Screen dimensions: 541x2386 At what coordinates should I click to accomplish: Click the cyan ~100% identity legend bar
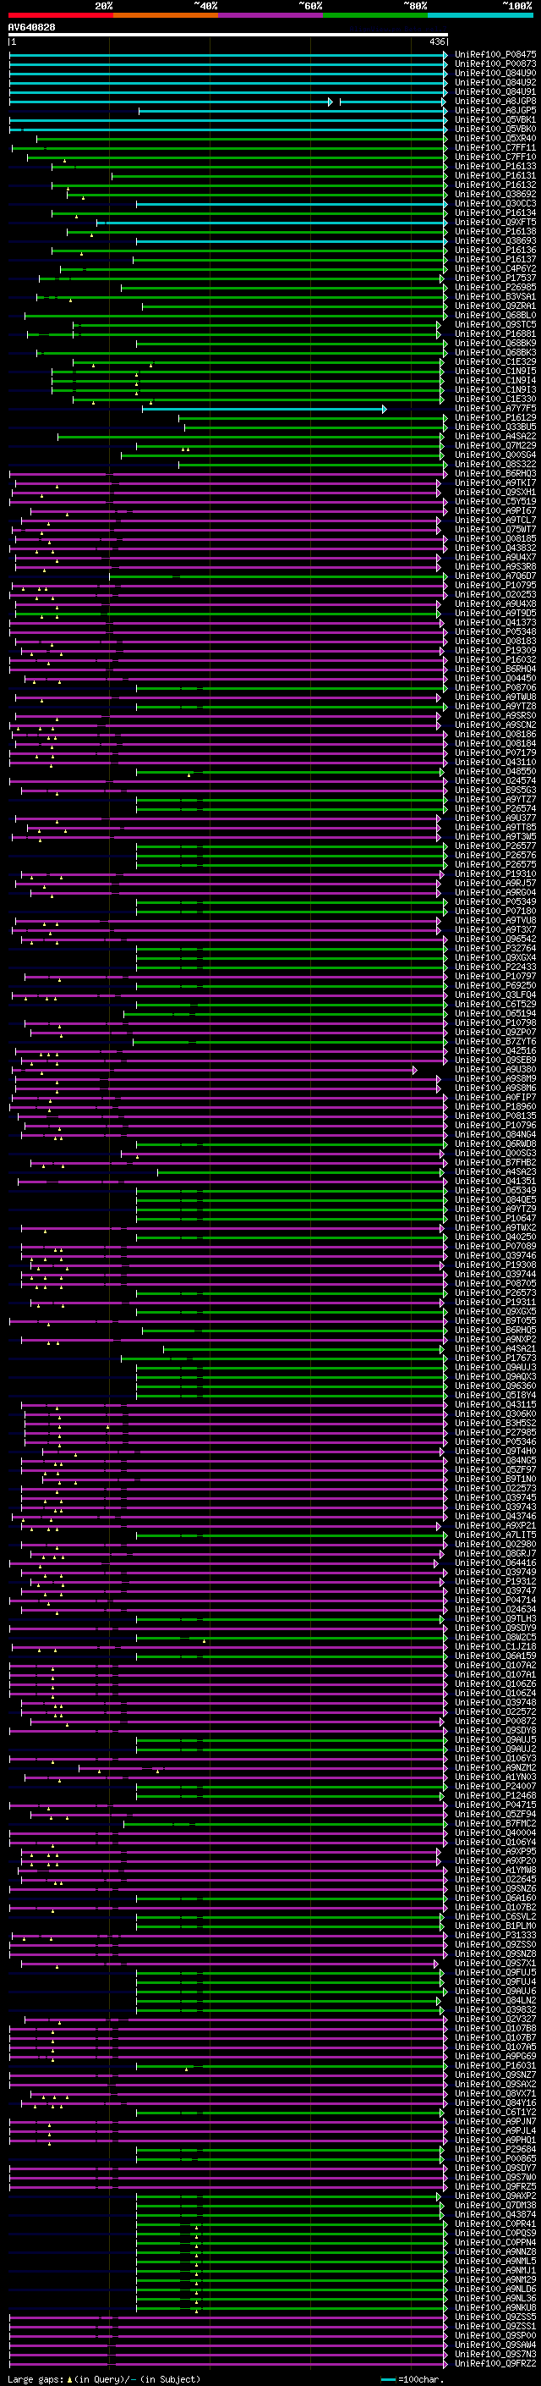[481, 15]
